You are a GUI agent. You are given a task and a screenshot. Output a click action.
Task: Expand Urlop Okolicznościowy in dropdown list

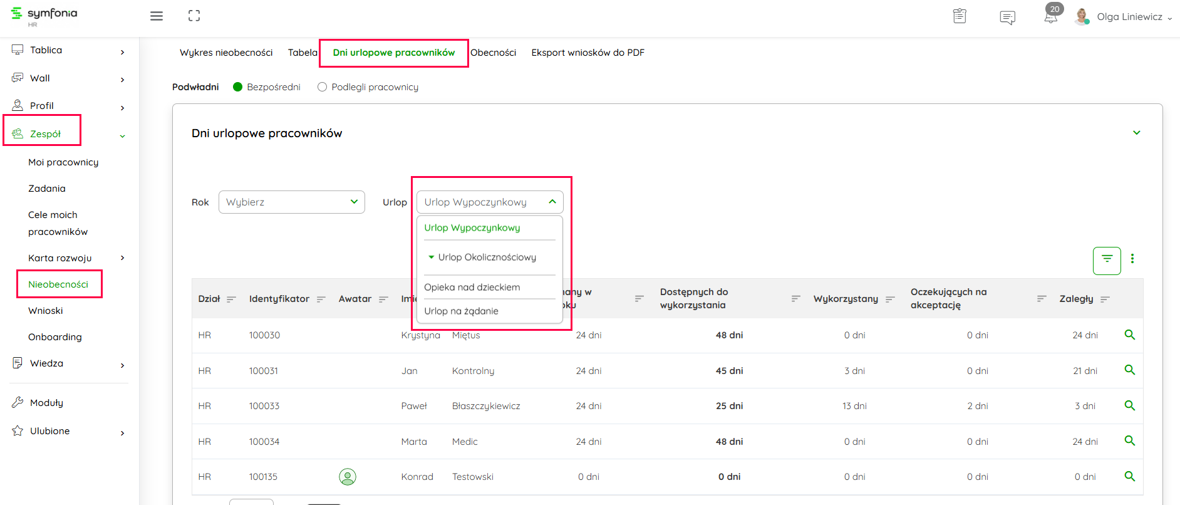(432, 258)
